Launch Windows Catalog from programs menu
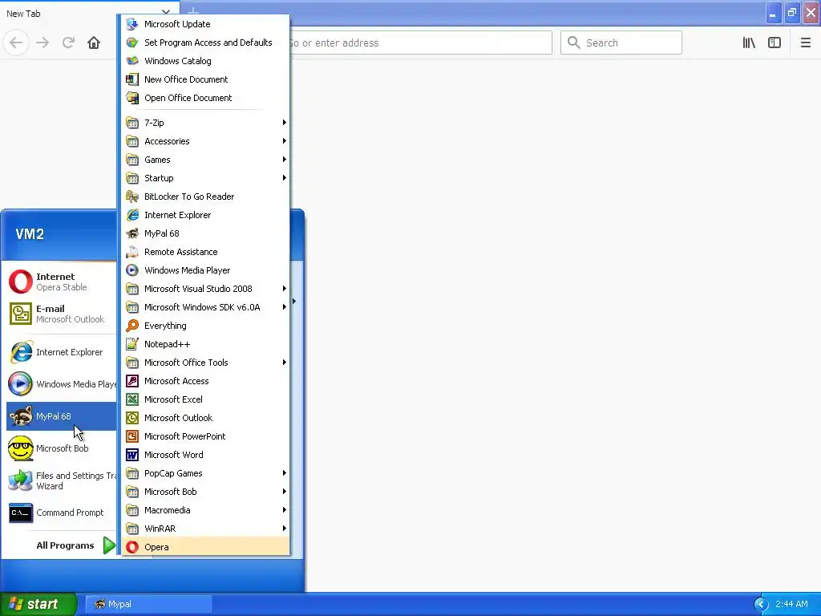Screen dimensions: 821x616 pos(205,61)
